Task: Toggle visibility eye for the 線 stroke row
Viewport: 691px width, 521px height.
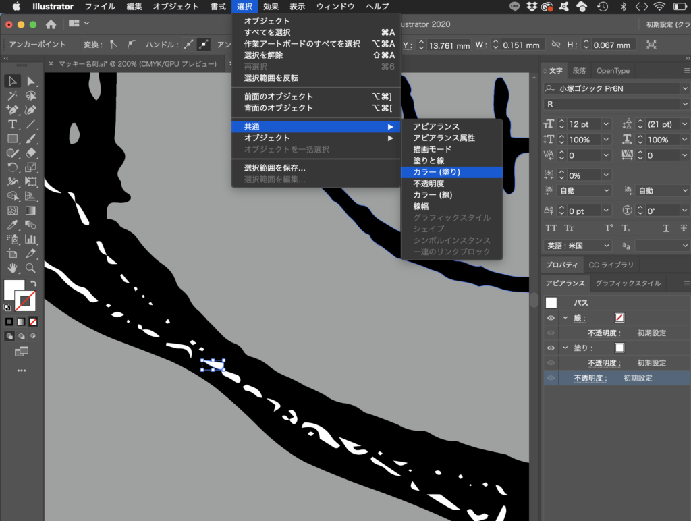Action: (x=551, y=318)
